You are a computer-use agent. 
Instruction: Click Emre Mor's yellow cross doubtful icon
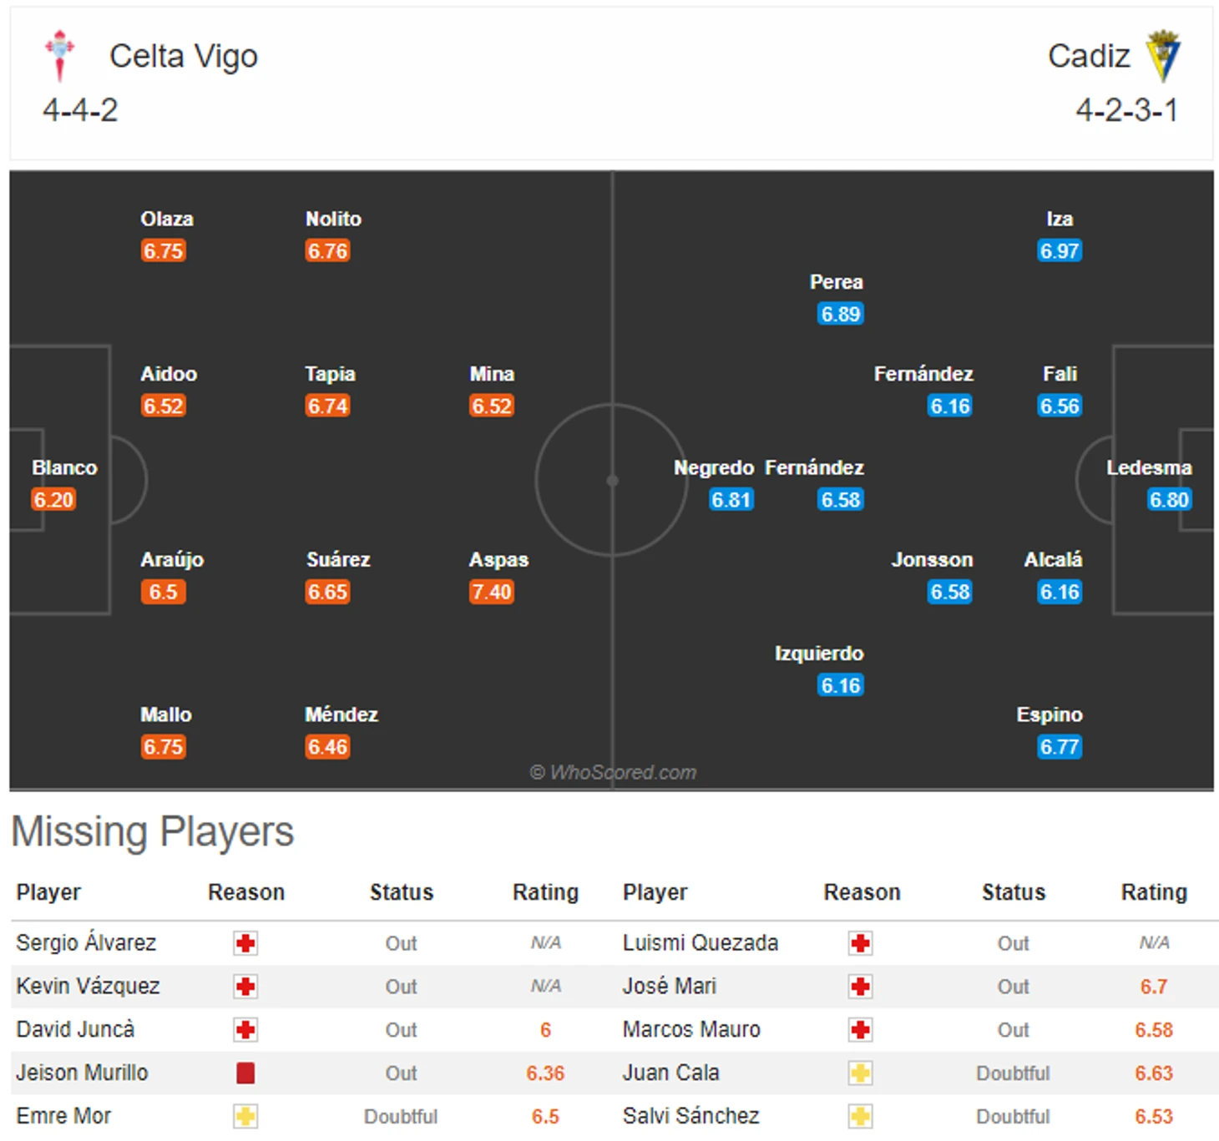(245, 1116)
